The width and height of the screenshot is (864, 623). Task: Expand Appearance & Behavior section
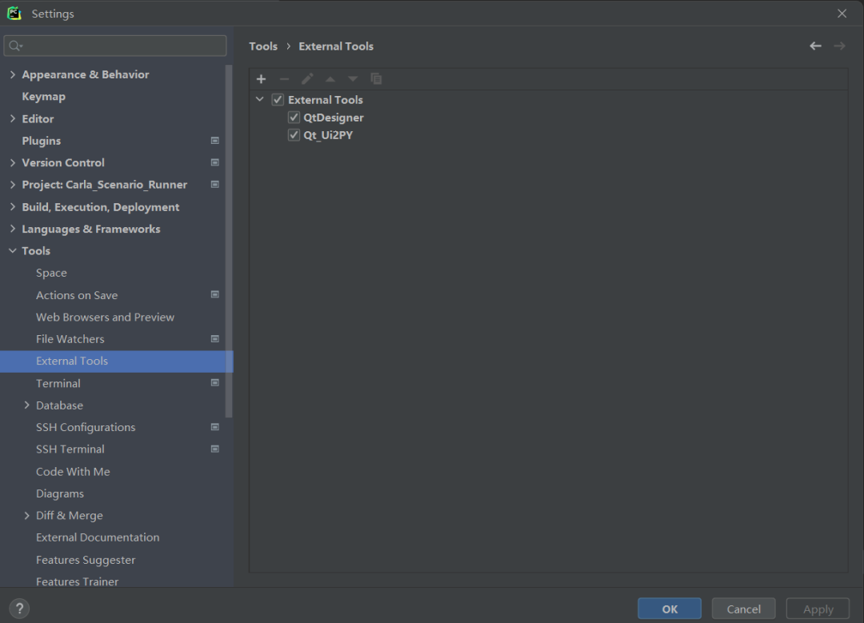click(13, 74)
